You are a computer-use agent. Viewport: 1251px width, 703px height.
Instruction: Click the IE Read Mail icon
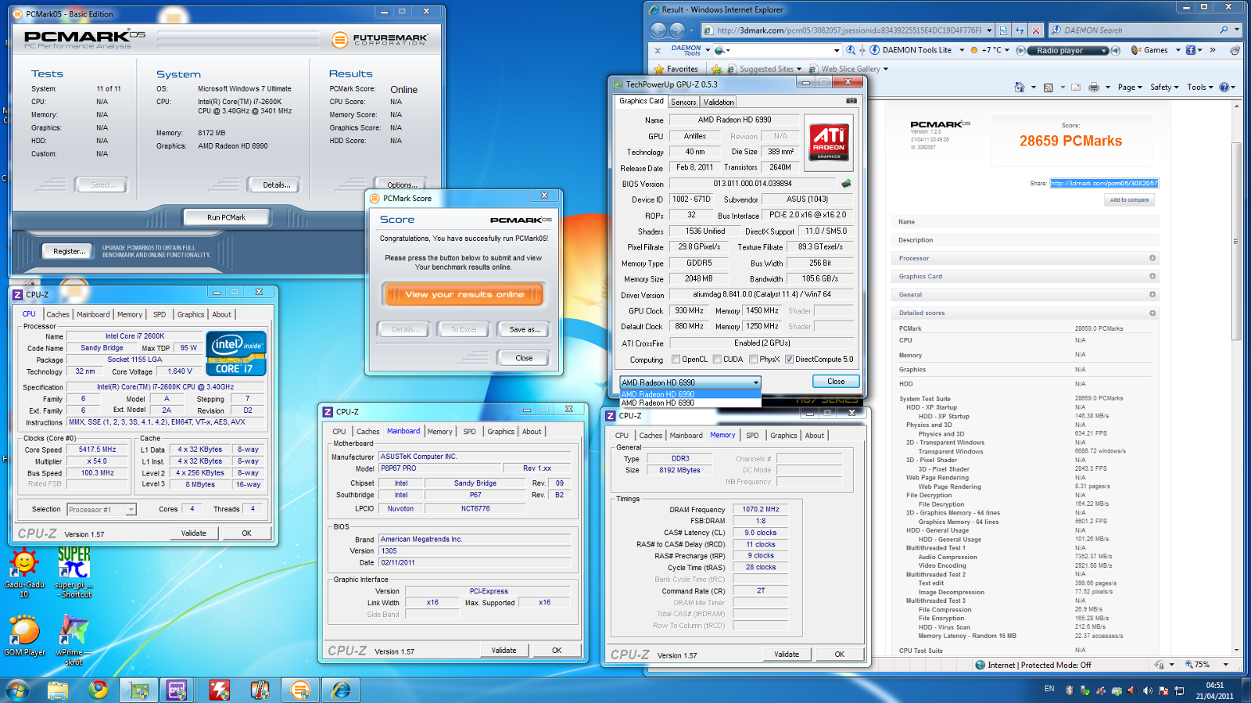coord(1076,87)
